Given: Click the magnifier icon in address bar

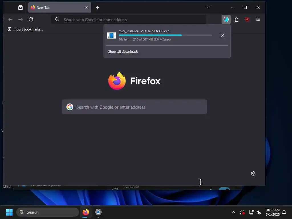Looking at the screenshot, I should [x=57, y=20].
